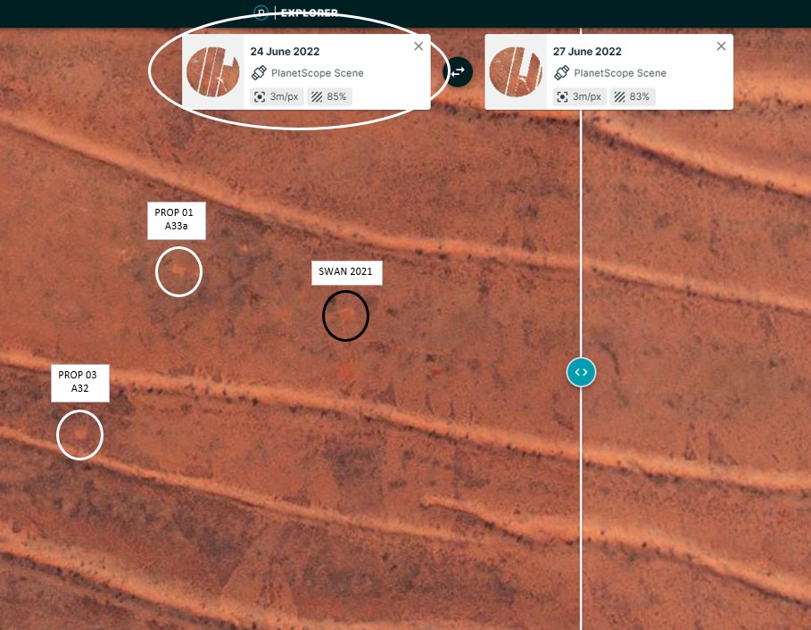Click the 24 June 2022 date title
This screenshot has width=811, height=630.
285,51
